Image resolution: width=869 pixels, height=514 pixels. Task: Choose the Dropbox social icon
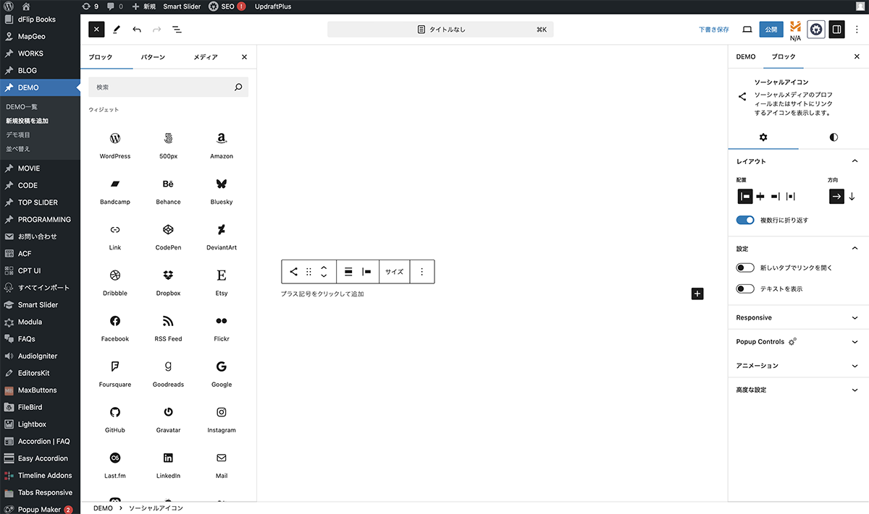click(168, 281)
